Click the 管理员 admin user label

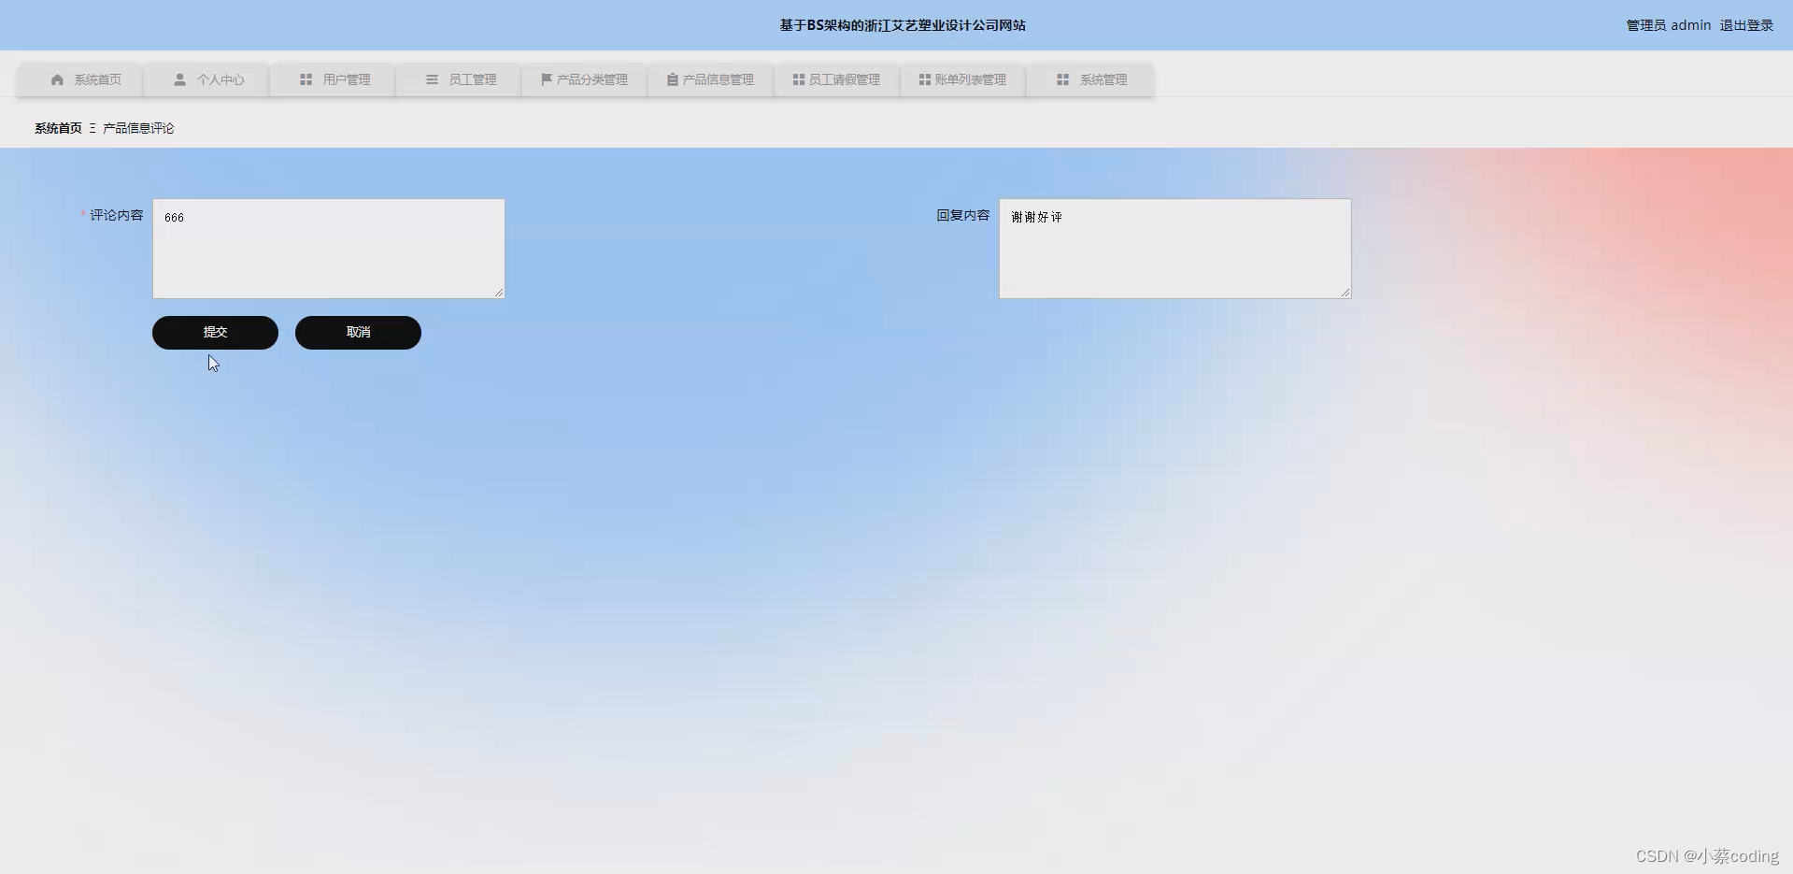1669,25
